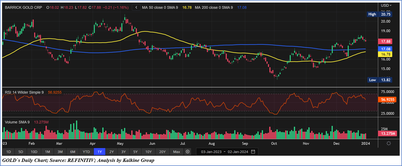This screenshot has width=402, height=166.
Task: Choose the 2Y range
Action: coord(111,152)
